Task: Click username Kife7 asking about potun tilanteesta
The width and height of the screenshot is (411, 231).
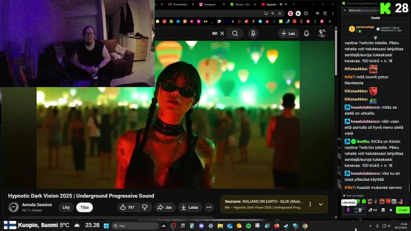Action: coord(350,77)
